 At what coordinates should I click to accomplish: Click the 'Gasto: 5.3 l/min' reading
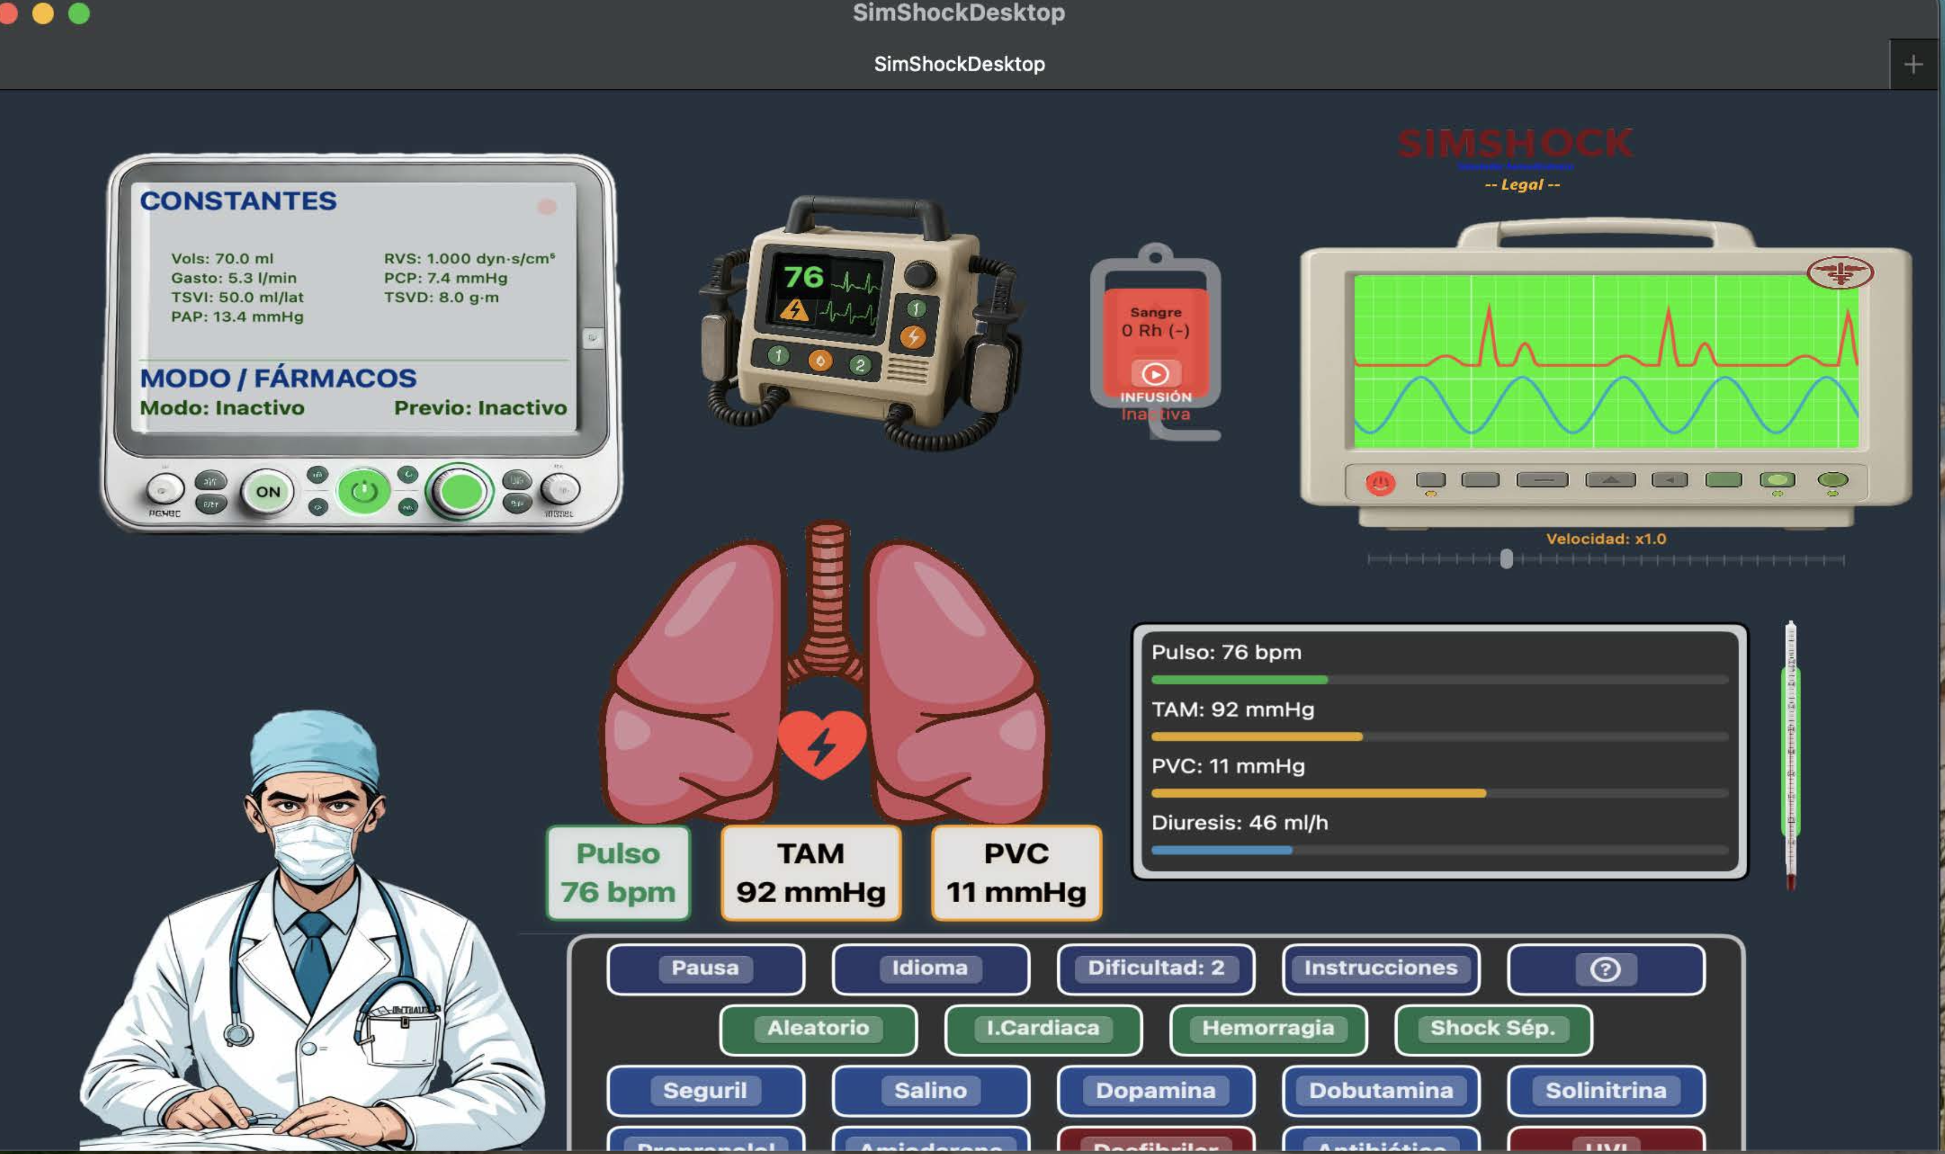233,278
